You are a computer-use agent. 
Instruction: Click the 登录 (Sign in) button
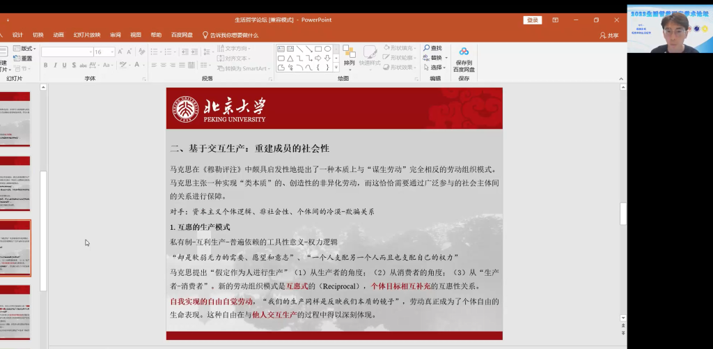pos(533,20)
